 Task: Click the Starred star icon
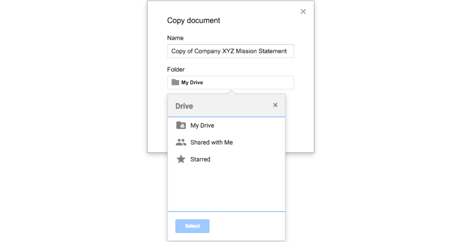point(181,159)
